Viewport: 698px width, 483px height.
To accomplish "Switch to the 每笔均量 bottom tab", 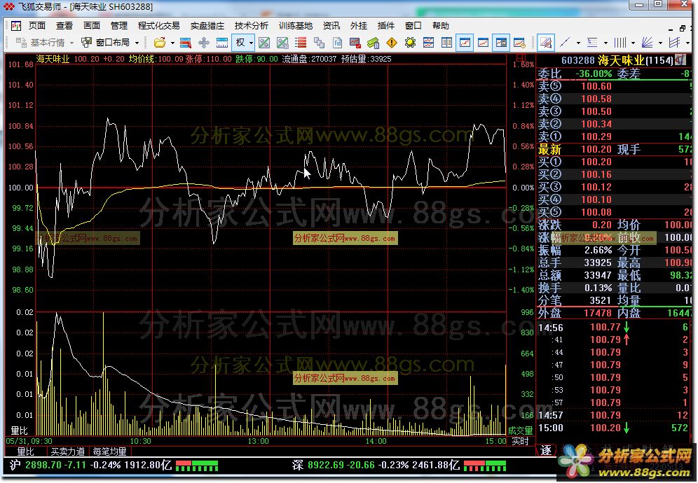I will (x=109, y=451).
